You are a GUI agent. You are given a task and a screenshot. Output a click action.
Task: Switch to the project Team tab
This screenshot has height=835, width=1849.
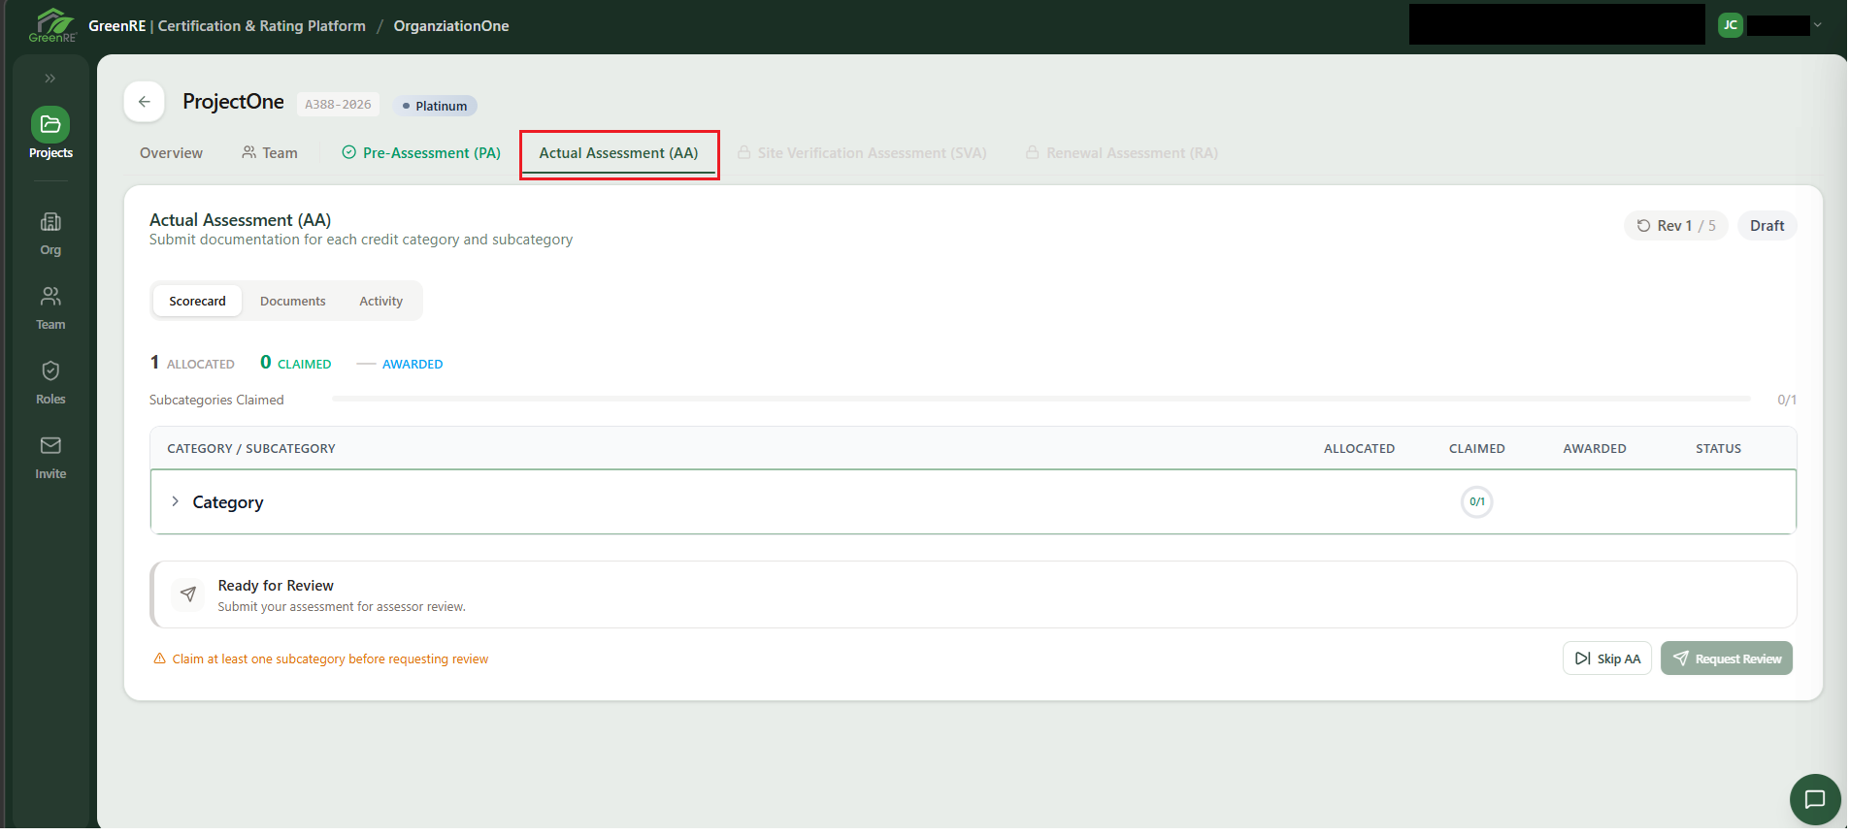click(270, 153)
